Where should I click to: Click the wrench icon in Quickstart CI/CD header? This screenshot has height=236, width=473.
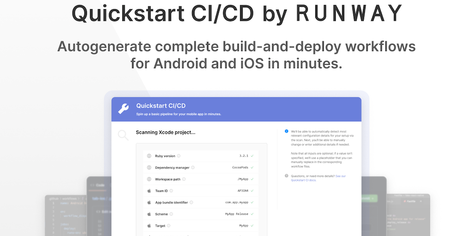click(x=123, y=109)
